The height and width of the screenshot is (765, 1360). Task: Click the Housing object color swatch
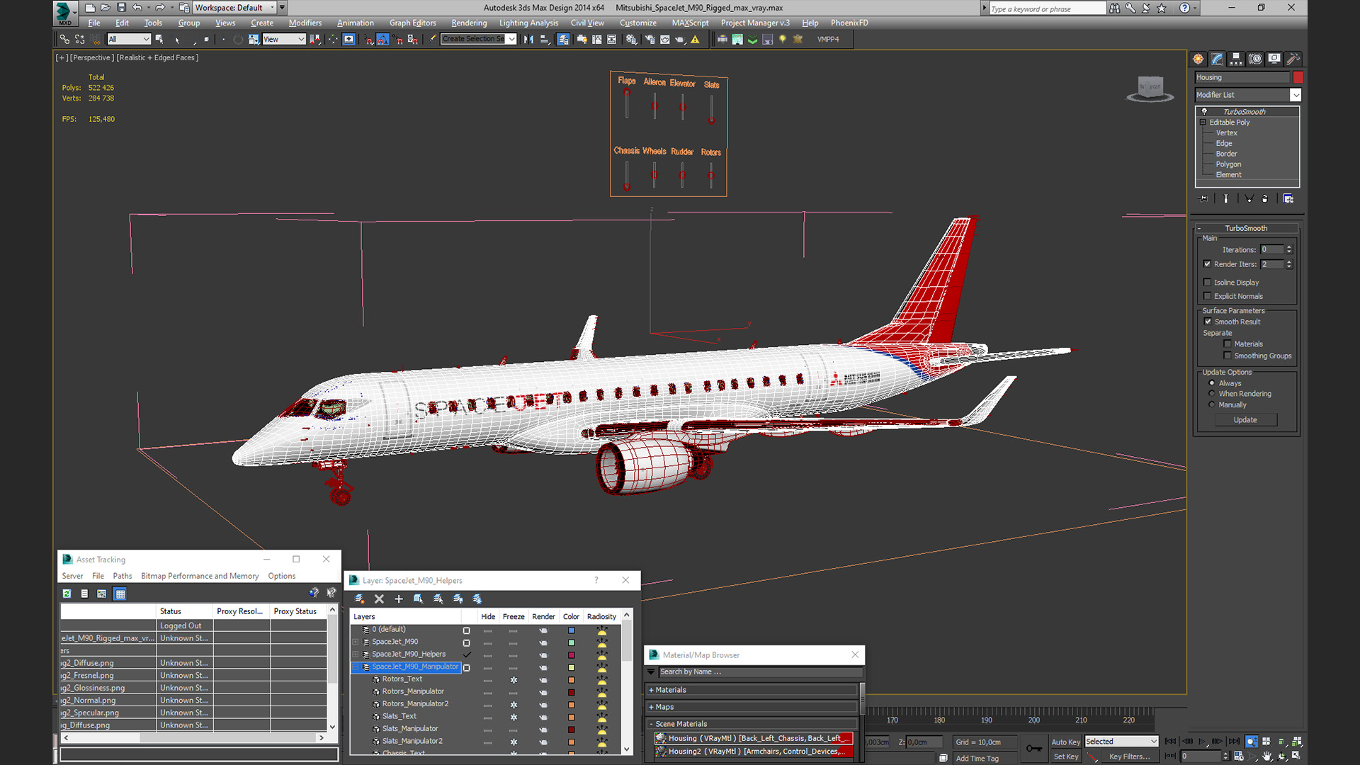[x=1298, y=78]
